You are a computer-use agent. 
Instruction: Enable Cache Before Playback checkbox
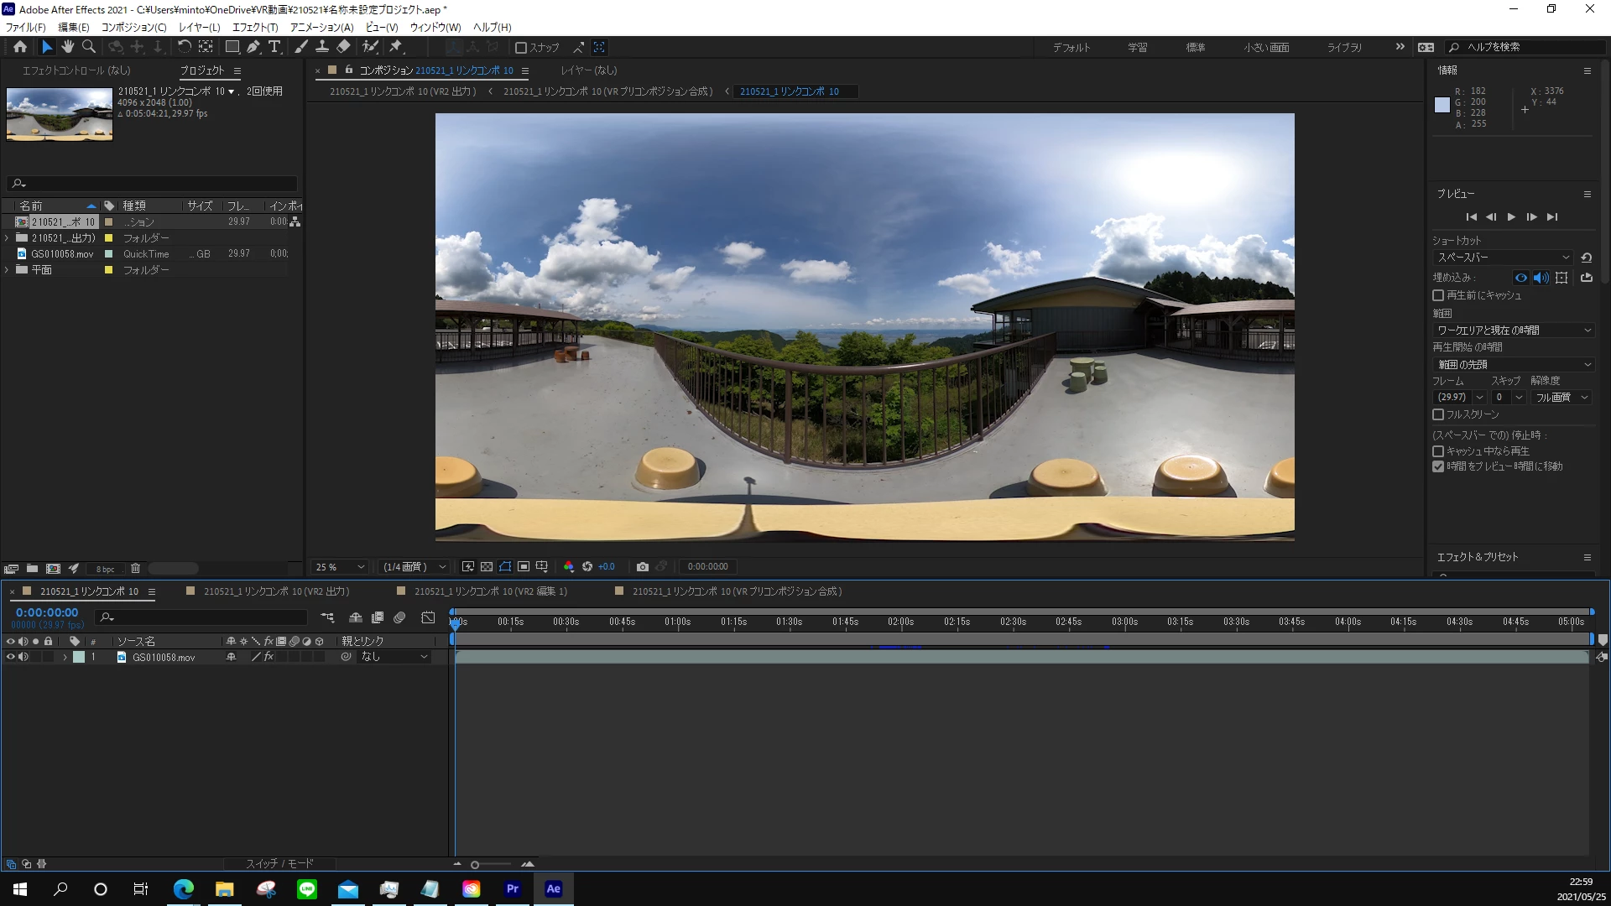1438,295
